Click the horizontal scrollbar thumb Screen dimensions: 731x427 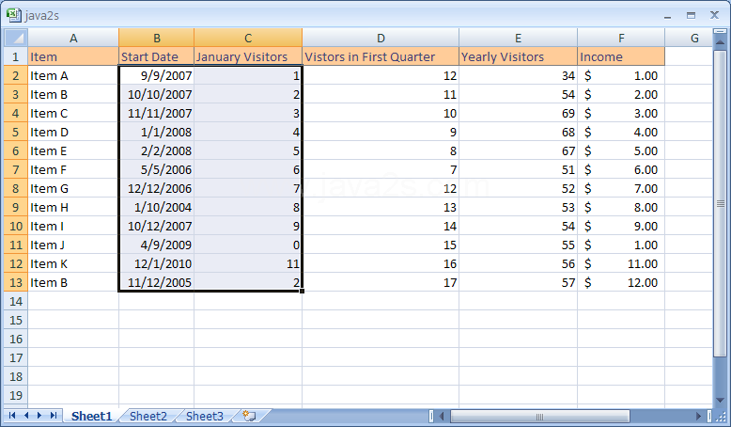[540, 416]
